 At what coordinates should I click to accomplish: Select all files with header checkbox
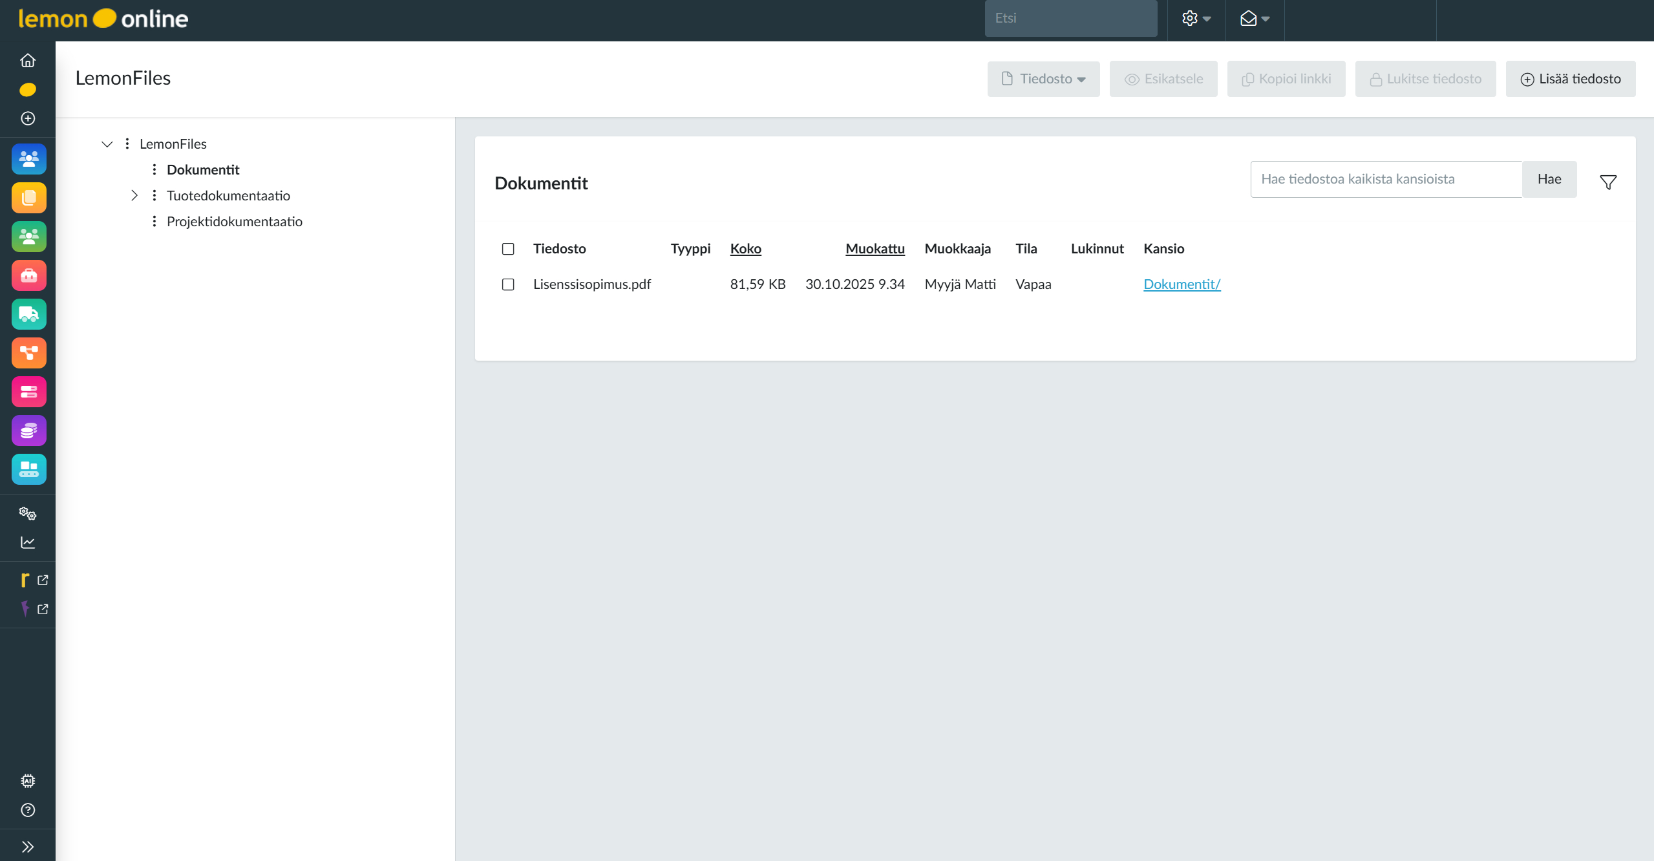tap(508, 249)
